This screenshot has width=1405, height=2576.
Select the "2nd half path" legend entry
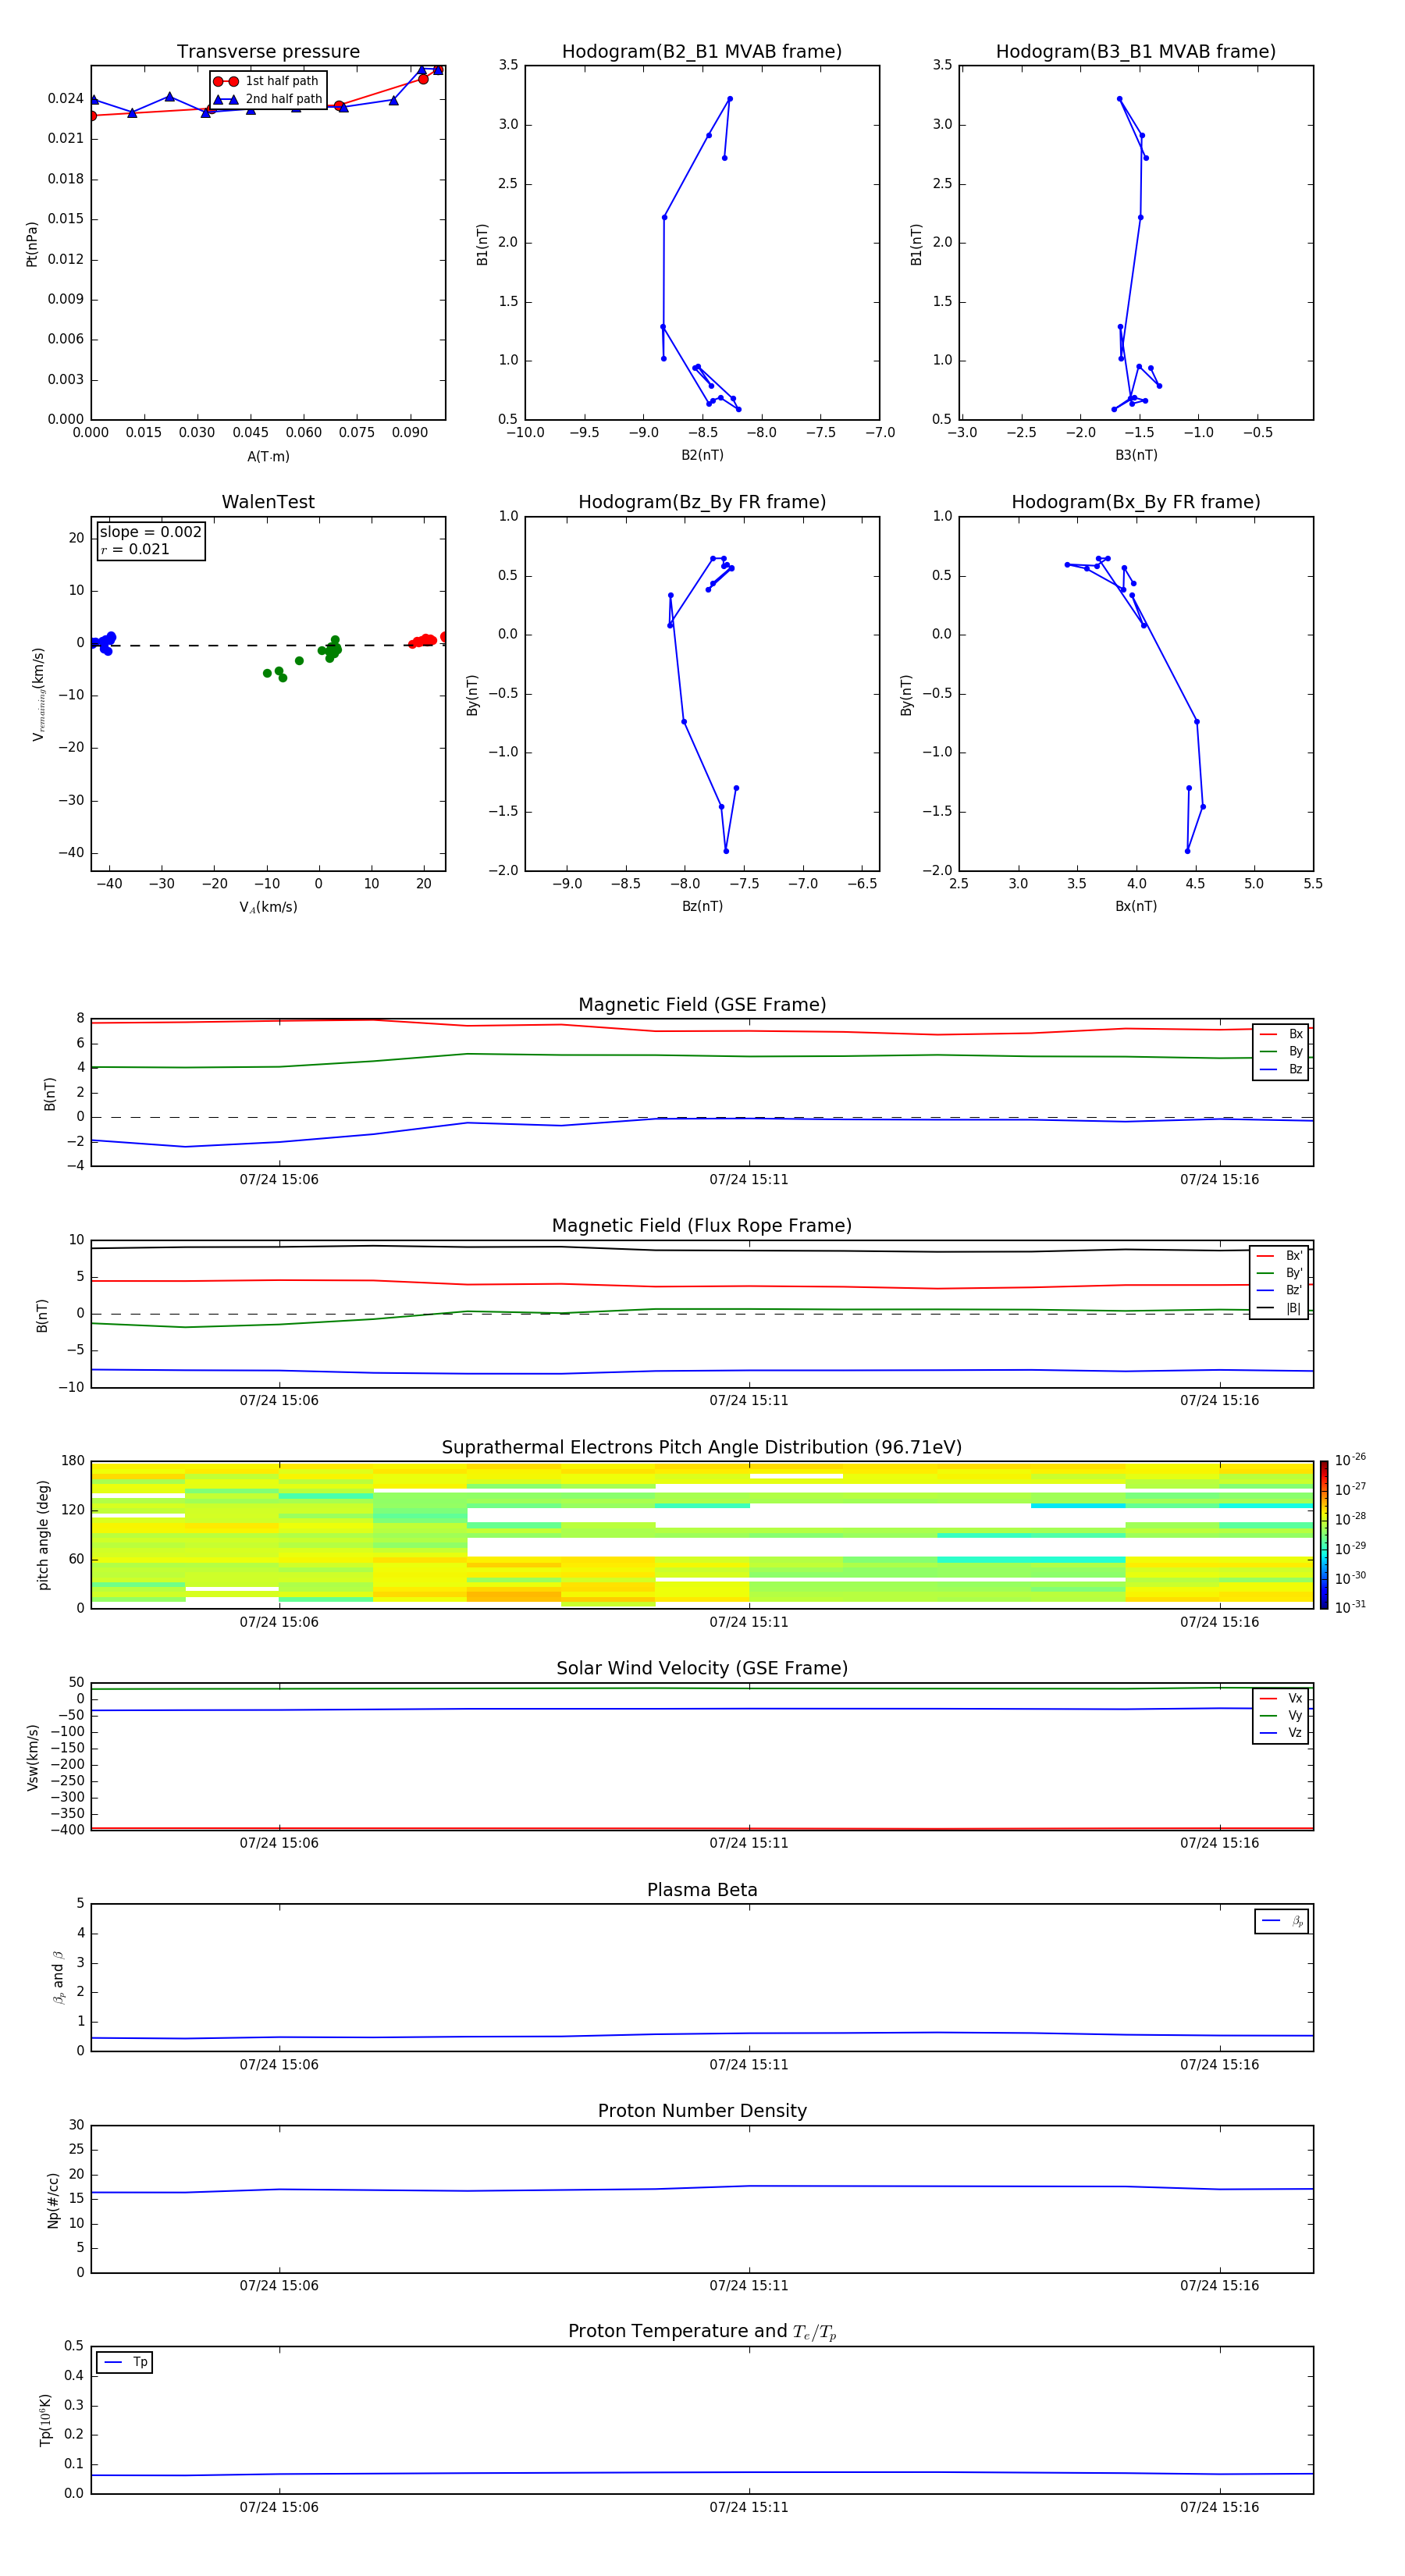point(268,99)
